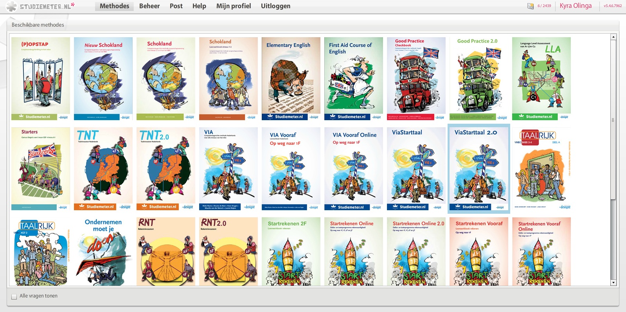Select the Beschikbare methodes tab
The width and height of the screenshot is (626, 312).
(x=38, y=25)
